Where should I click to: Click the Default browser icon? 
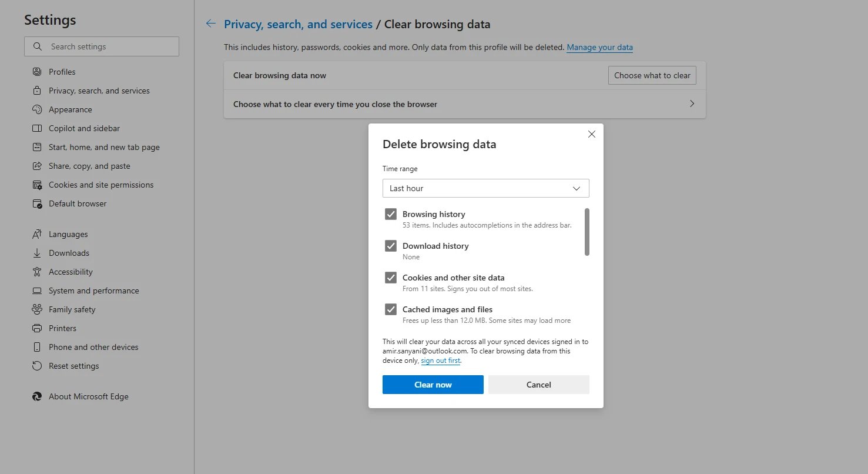pos(37,203)
